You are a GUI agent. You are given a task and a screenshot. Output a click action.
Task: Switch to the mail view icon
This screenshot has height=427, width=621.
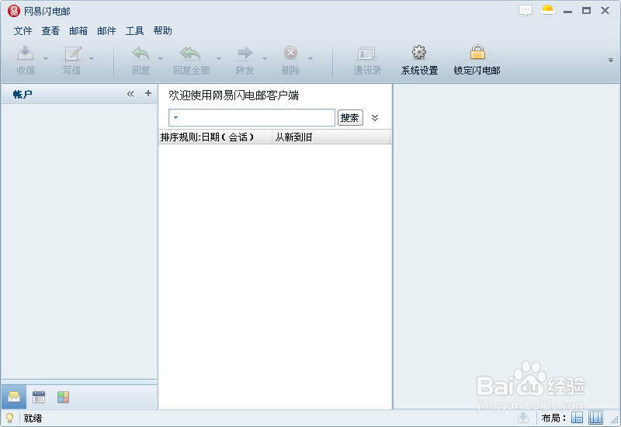coord(14,397)
